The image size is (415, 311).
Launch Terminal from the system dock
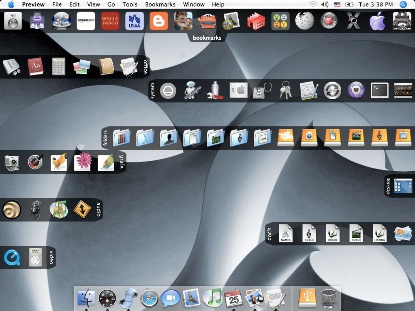[379, 90]
